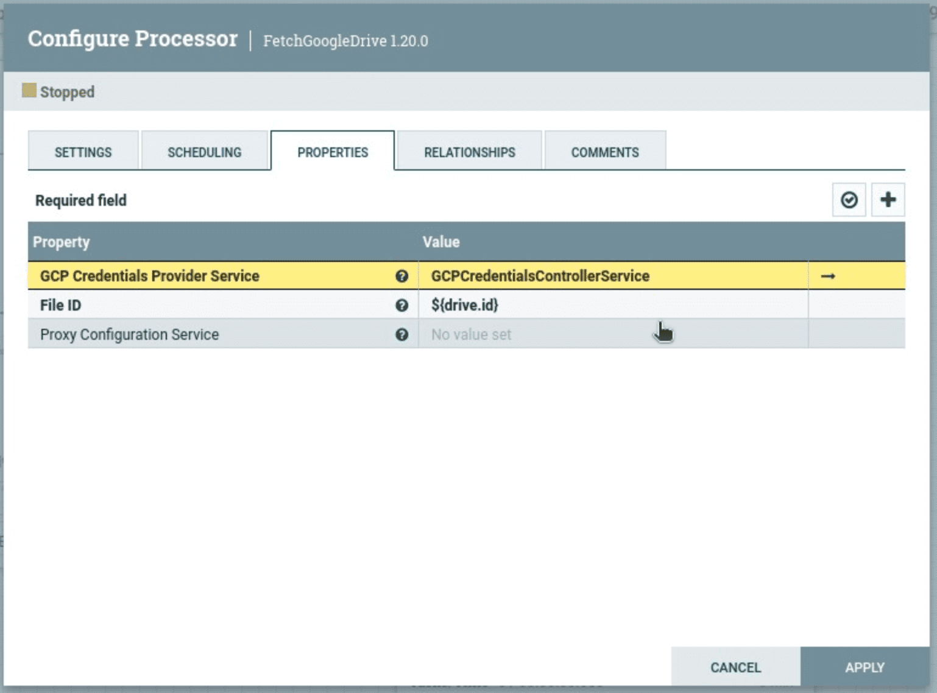Select Proxy Configuration Service property name
The width and height of the screenshot is (937, 693).
coord(129,334)
